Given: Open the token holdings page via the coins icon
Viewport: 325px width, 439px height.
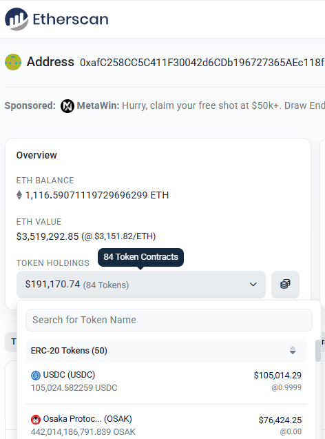Looking at the screenshot, I should 285,284.
